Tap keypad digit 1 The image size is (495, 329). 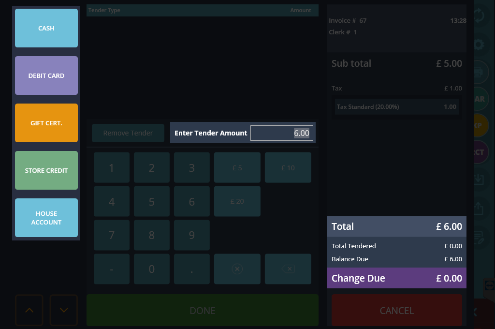112,167
